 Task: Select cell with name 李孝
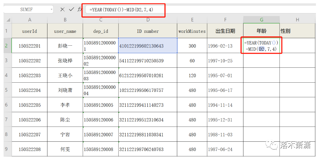click(x=65, y=105)
